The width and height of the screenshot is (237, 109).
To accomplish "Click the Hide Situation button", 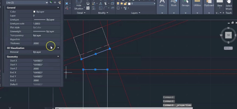I will 79,7.
